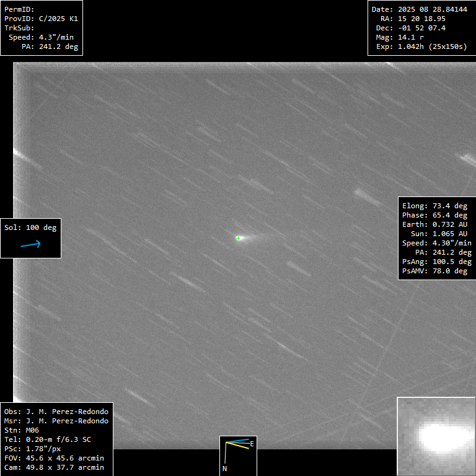Click the blue solar direction arrow

click(x=30, y=244)
